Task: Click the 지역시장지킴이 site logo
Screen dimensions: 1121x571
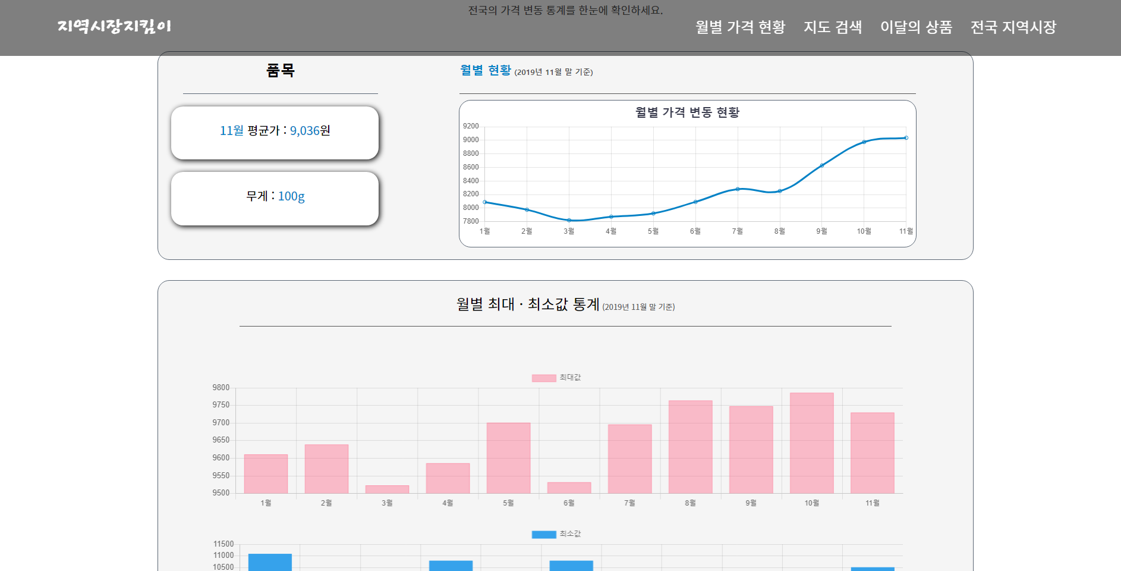Action: [114, 26]
